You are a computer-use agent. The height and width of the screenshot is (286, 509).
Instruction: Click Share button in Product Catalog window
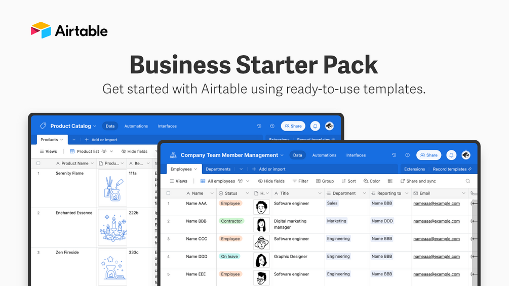pos(293,126)
